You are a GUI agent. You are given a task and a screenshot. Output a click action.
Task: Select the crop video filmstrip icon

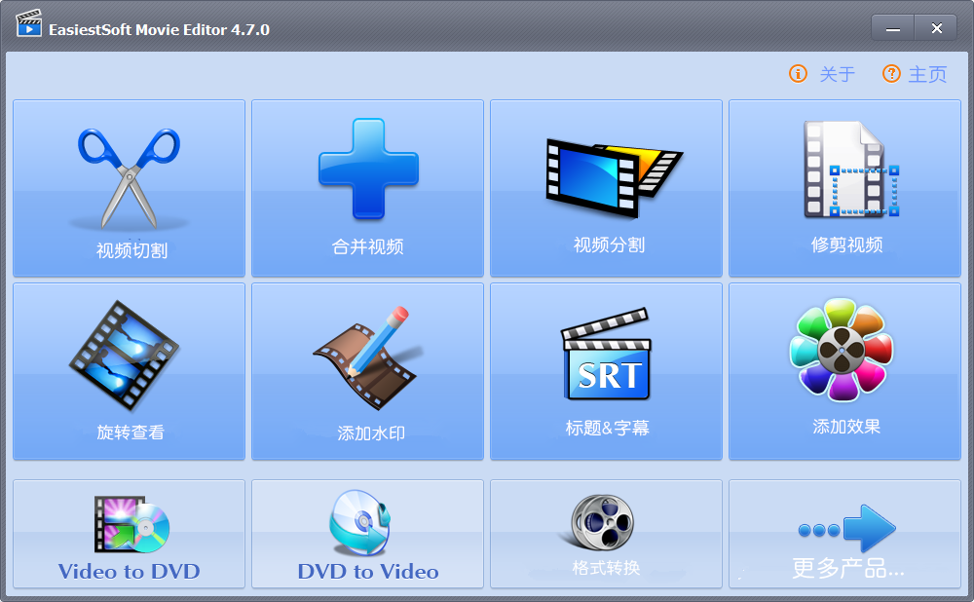(x=851, y=169)
